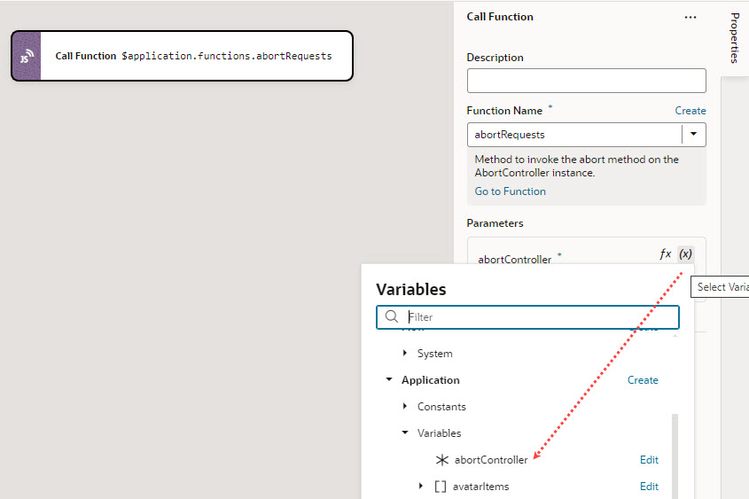Expand the avatarItems variable node

421,487
